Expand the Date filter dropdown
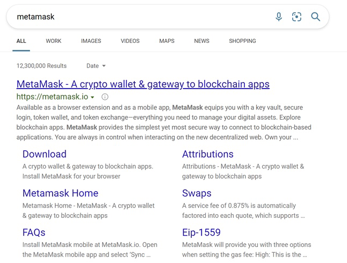The height and width of the screenshot is (263, 347). click(96, 65)
